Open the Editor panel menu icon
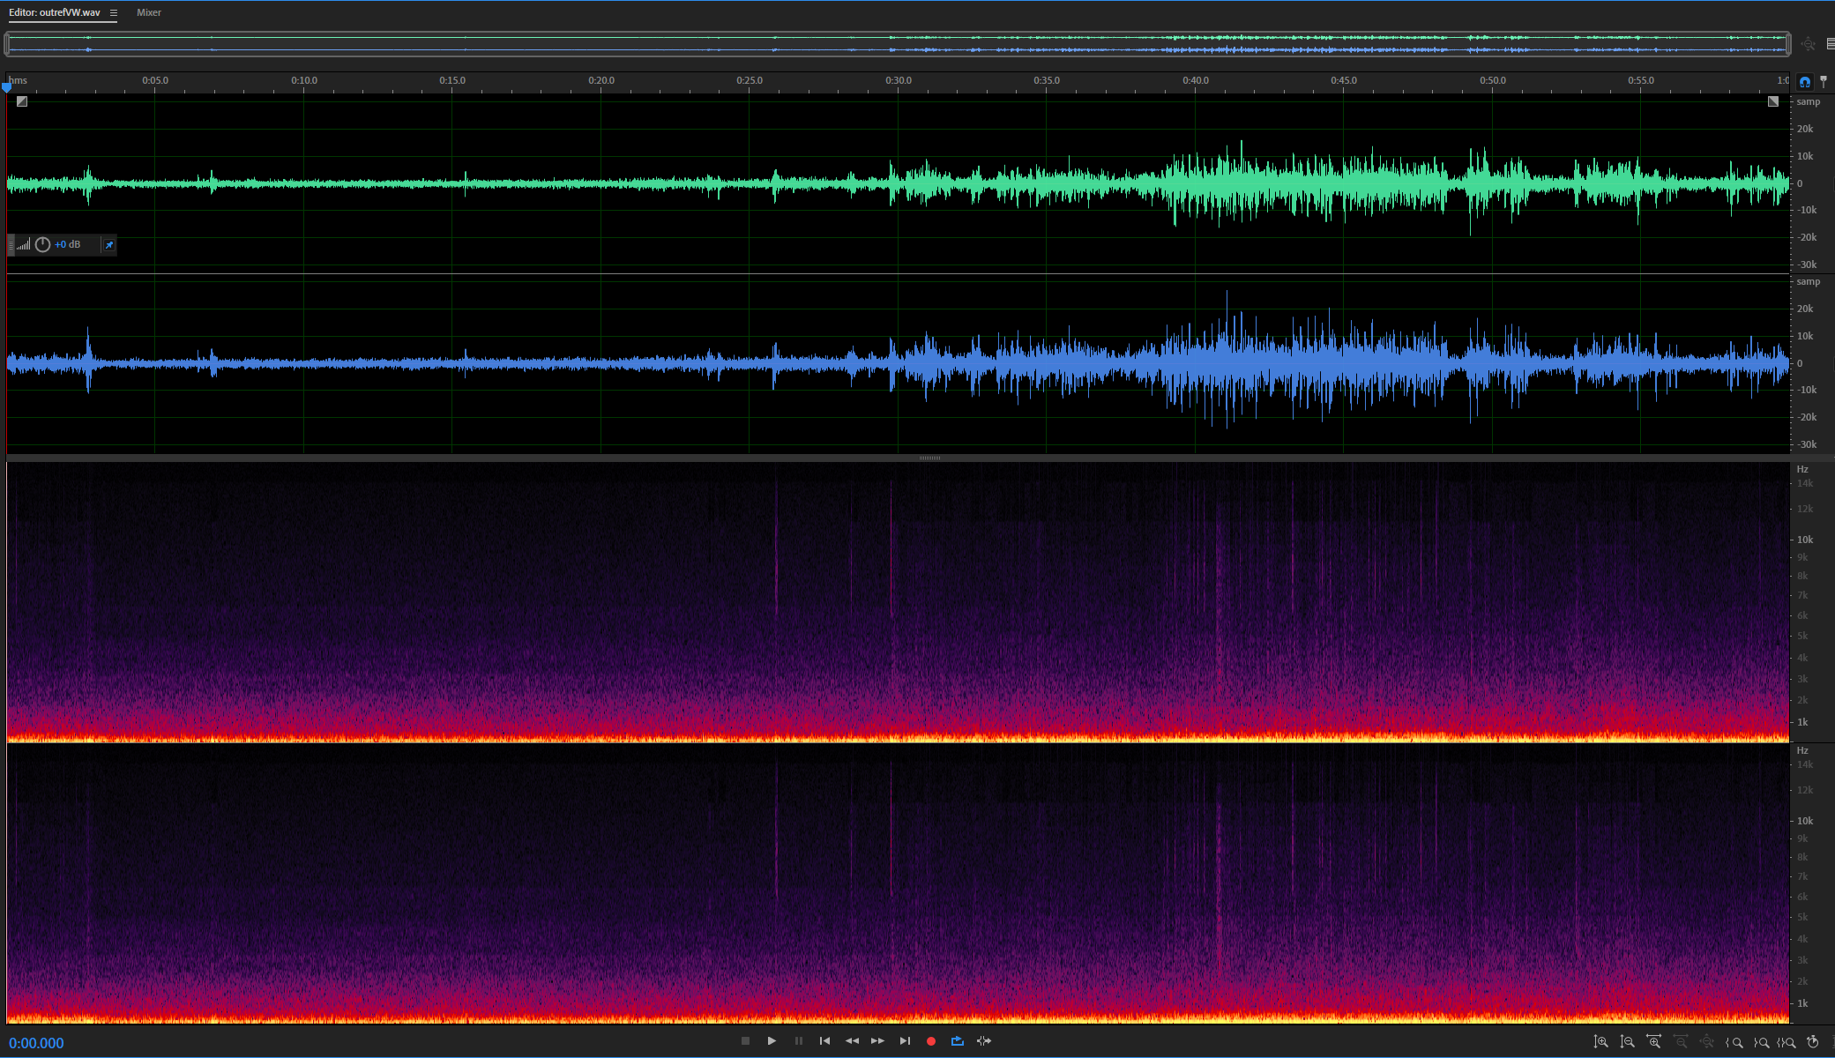 (114, 13)
